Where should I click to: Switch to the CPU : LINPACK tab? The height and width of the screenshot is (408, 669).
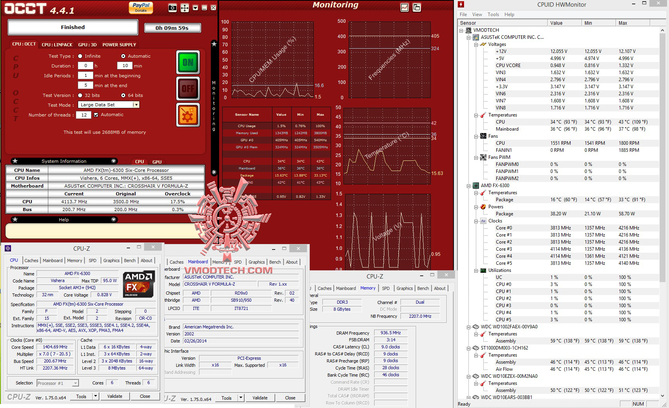click(x=57, y=44)
